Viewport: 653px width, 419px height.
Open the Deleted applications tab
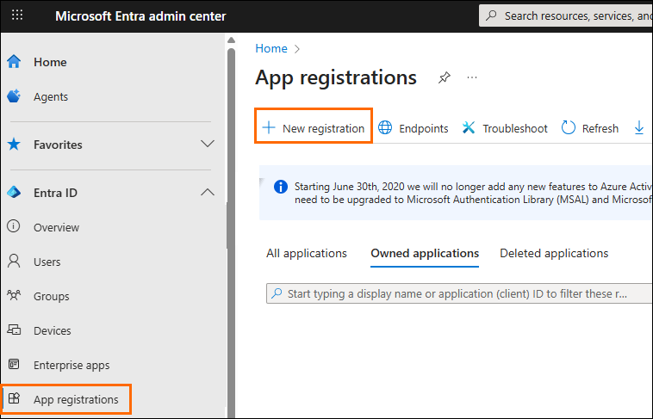tap(554, 253)
